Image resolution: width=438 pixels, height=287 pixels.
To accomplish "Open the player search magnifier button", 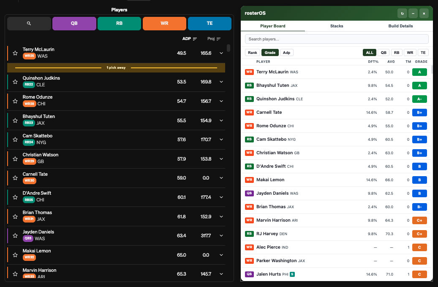I will coord(29,24).
